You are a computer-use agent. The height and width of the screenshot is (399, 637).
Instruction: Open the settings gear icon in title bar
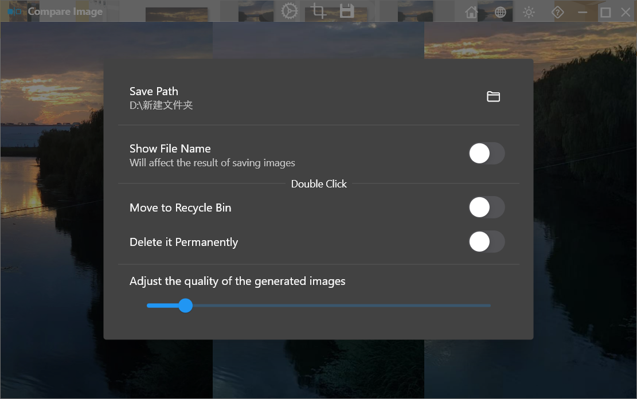tap(289, 11)
